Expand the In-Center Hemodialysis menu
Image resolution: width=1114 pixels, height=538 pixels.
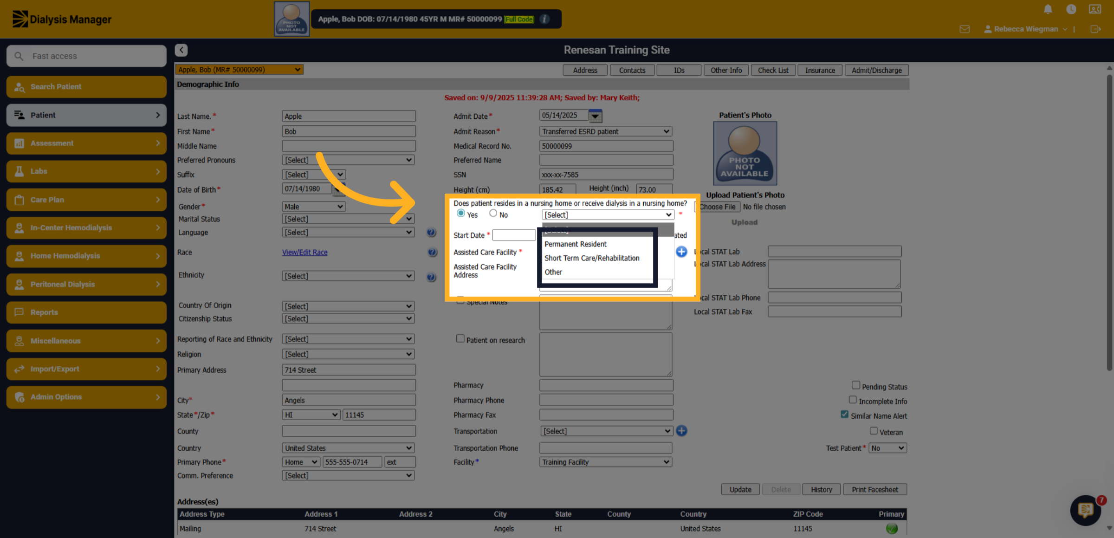(x=86, y=228)
